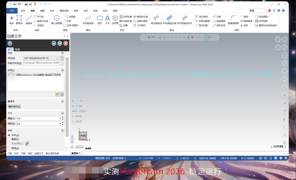
Task: Toggle 3D mode in the status bar
Action: tap(195, 158)
